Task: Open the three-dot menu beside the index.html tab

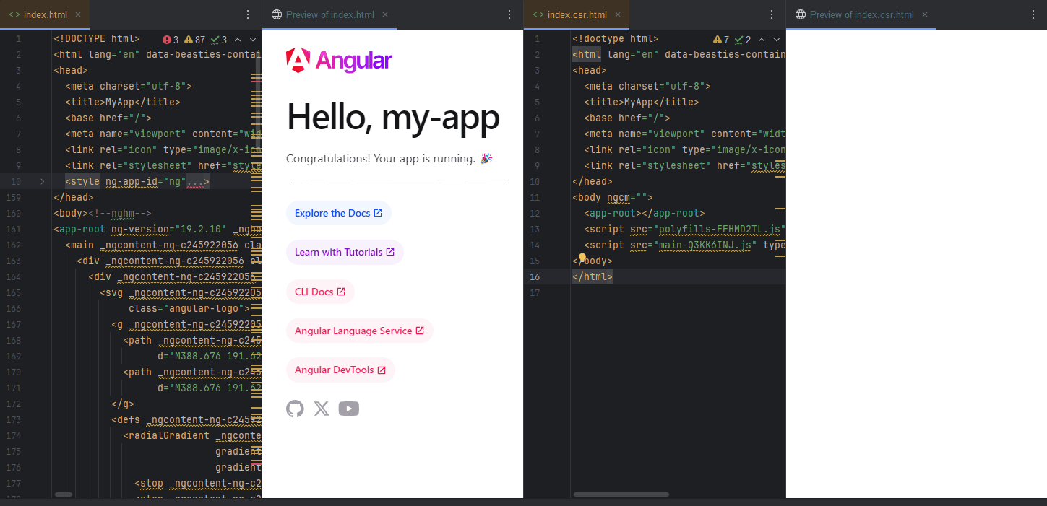Action: (248, 14)
